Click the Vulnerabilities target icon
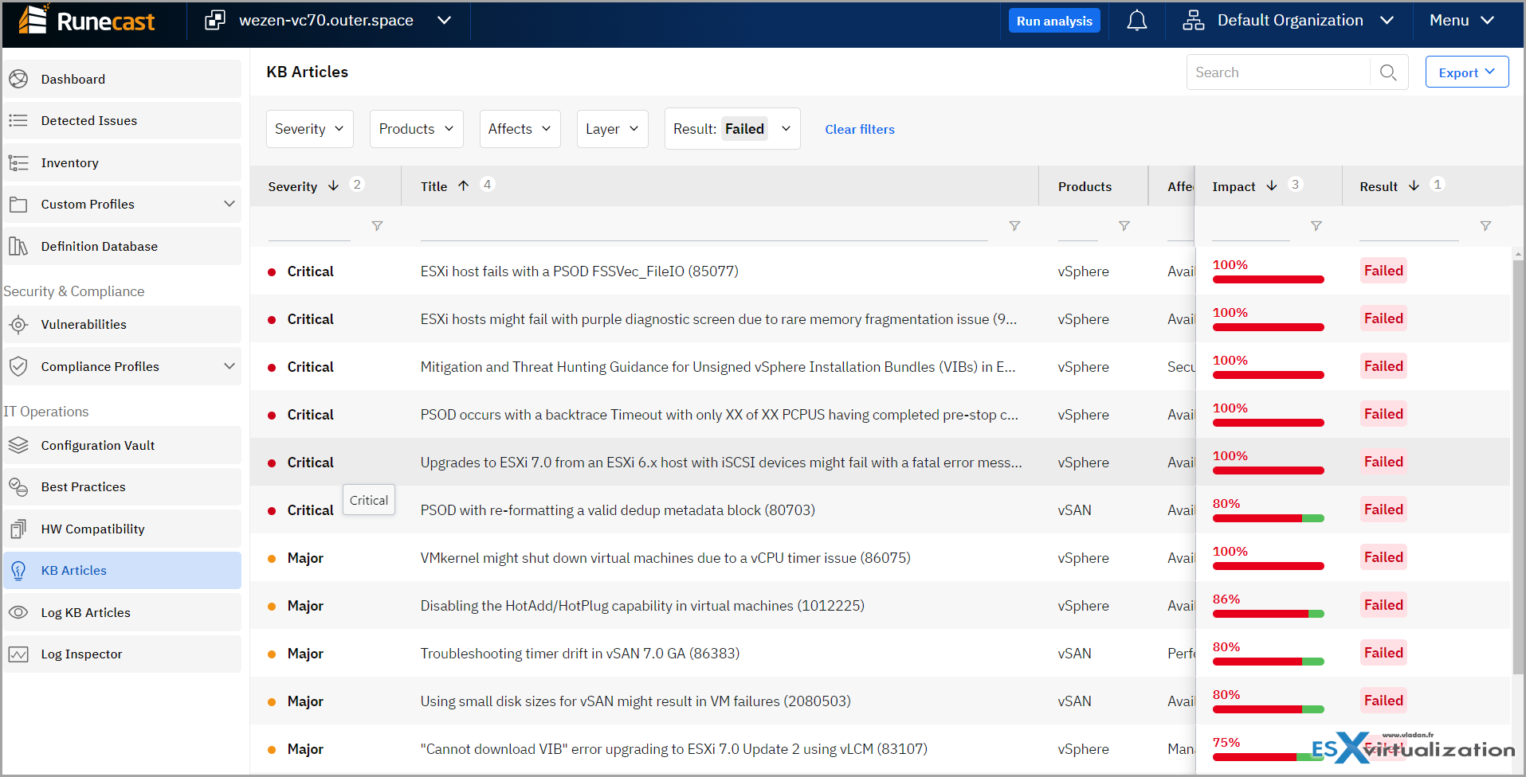 point(18,324)
